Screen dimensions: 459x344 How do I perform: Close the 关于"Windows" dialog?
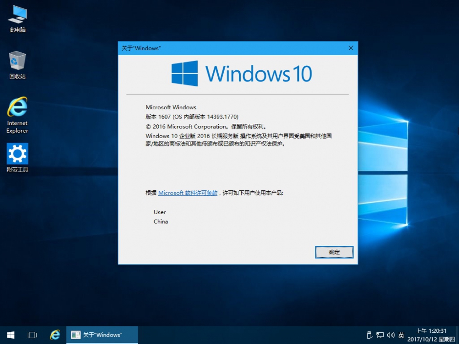[351, 48]
